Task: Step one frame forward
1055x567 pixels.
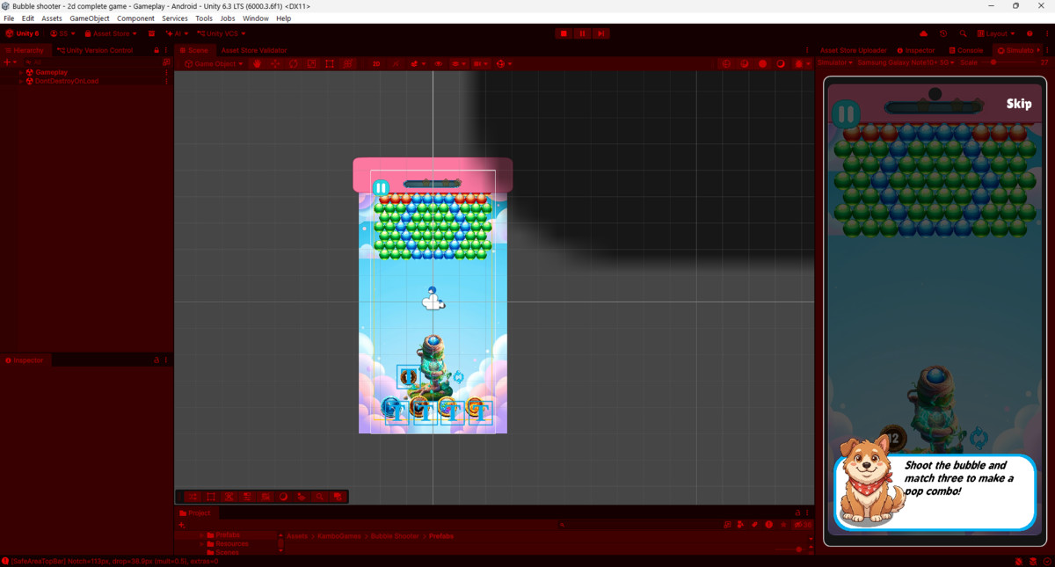Action: (x=600, y=33)
